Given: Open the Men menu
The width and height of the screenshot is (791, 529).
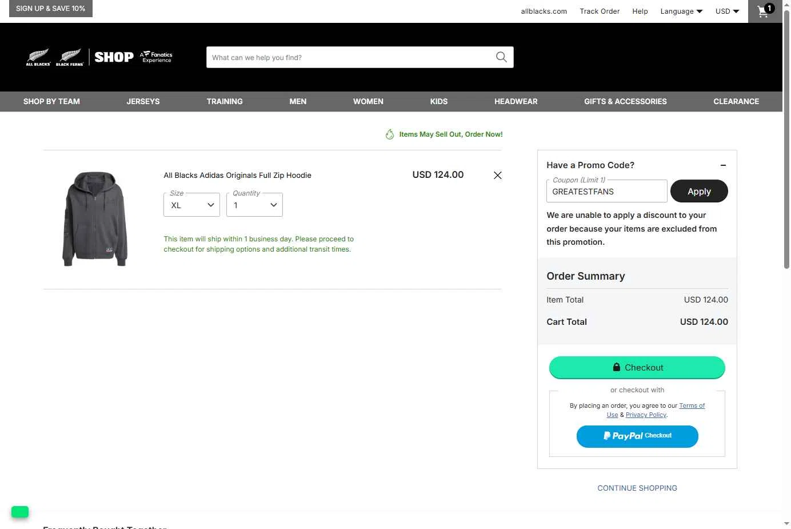Looking at the screenshot, I should click(x=298, y=101).
